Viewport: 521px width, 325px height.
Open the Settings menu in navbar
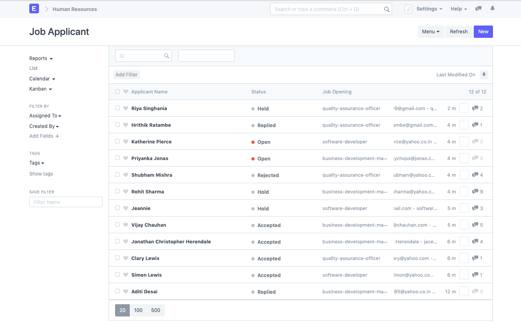coord(429,9)
